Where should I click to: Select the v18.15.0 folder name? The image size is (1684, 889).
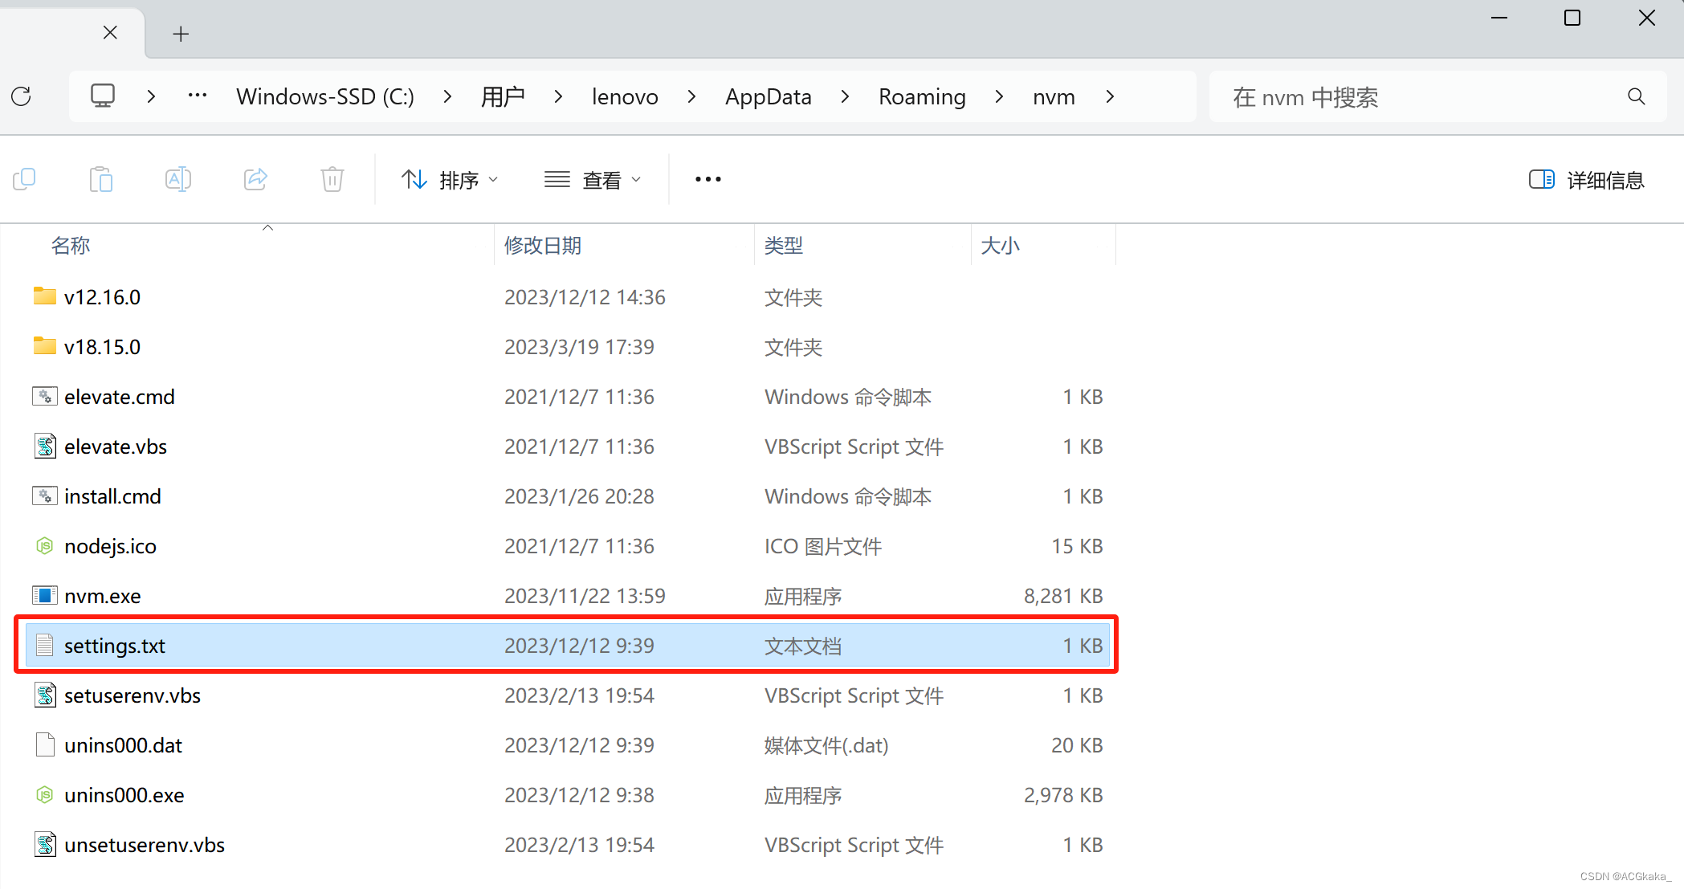coord(103,347)
